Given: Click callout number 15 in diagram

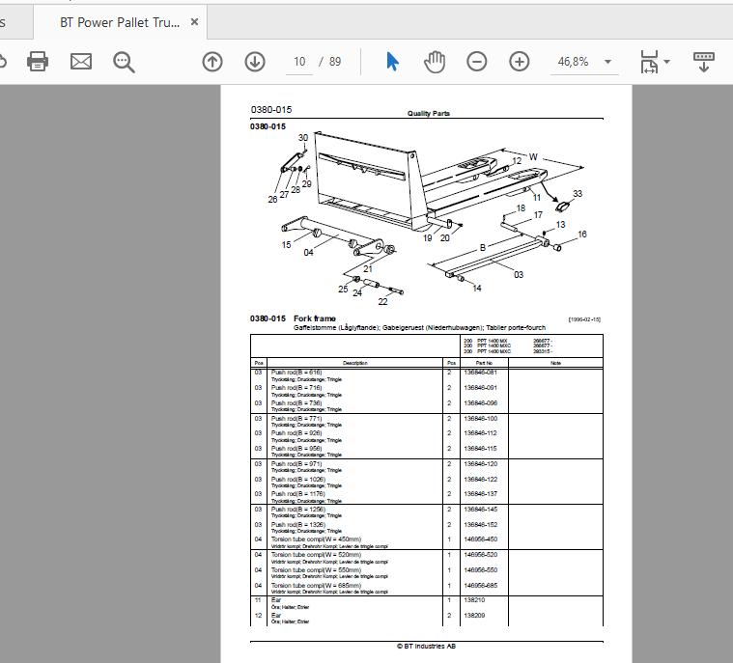Looking at the screenshot, I should tap(286, 244).
